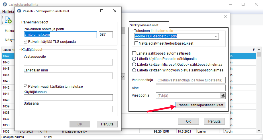This screenshot has width=263, height=140.
Task: Click the Passeli sähköpostiasetukset button
Action: (200, 105)
